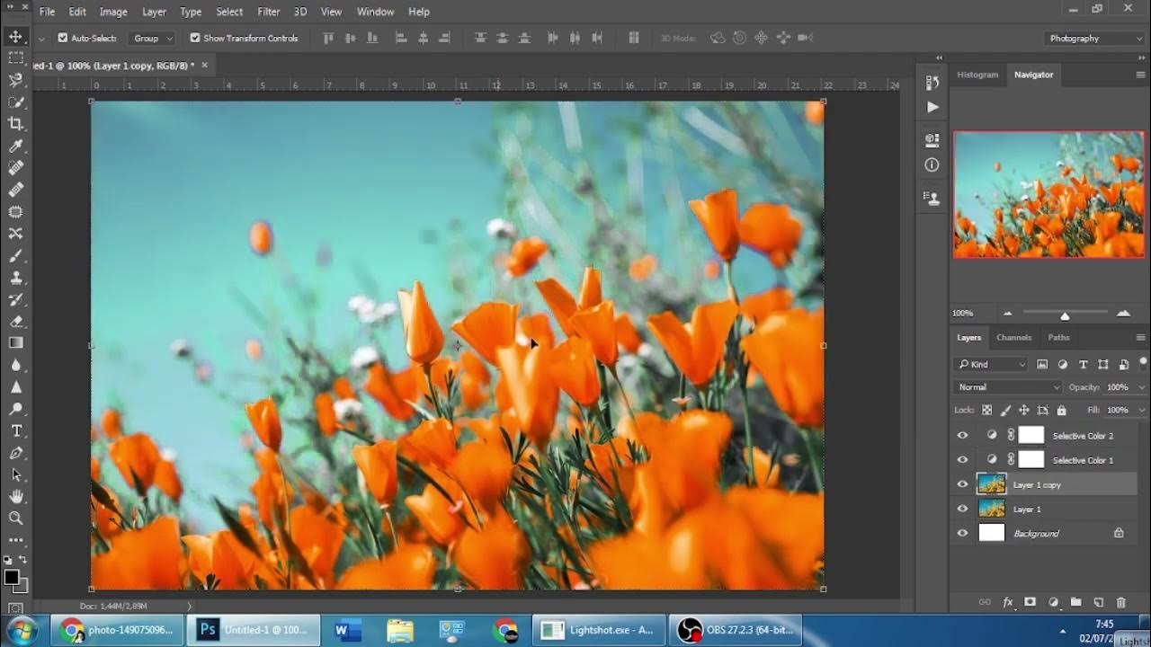Viewport: 1151px width, 647px height.
Task: Select the Zoom tool
Action: tap(15, 518)
